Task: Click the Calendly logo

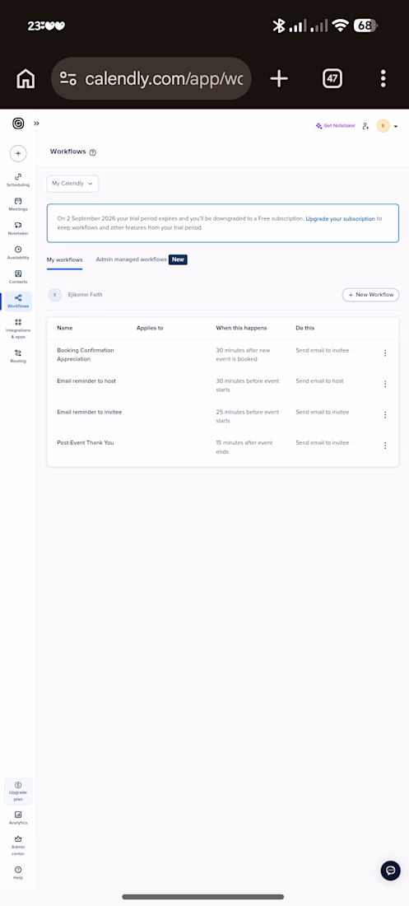Action: [18, 123]
